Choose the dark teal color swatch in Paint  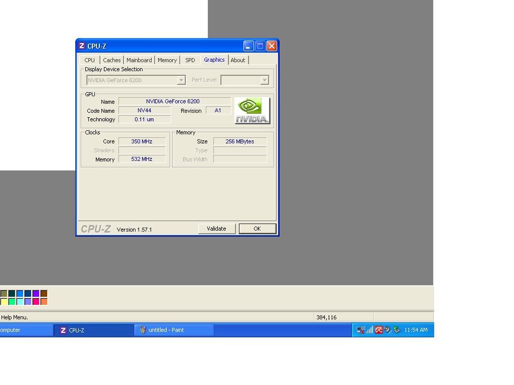(x=12, y=293)
